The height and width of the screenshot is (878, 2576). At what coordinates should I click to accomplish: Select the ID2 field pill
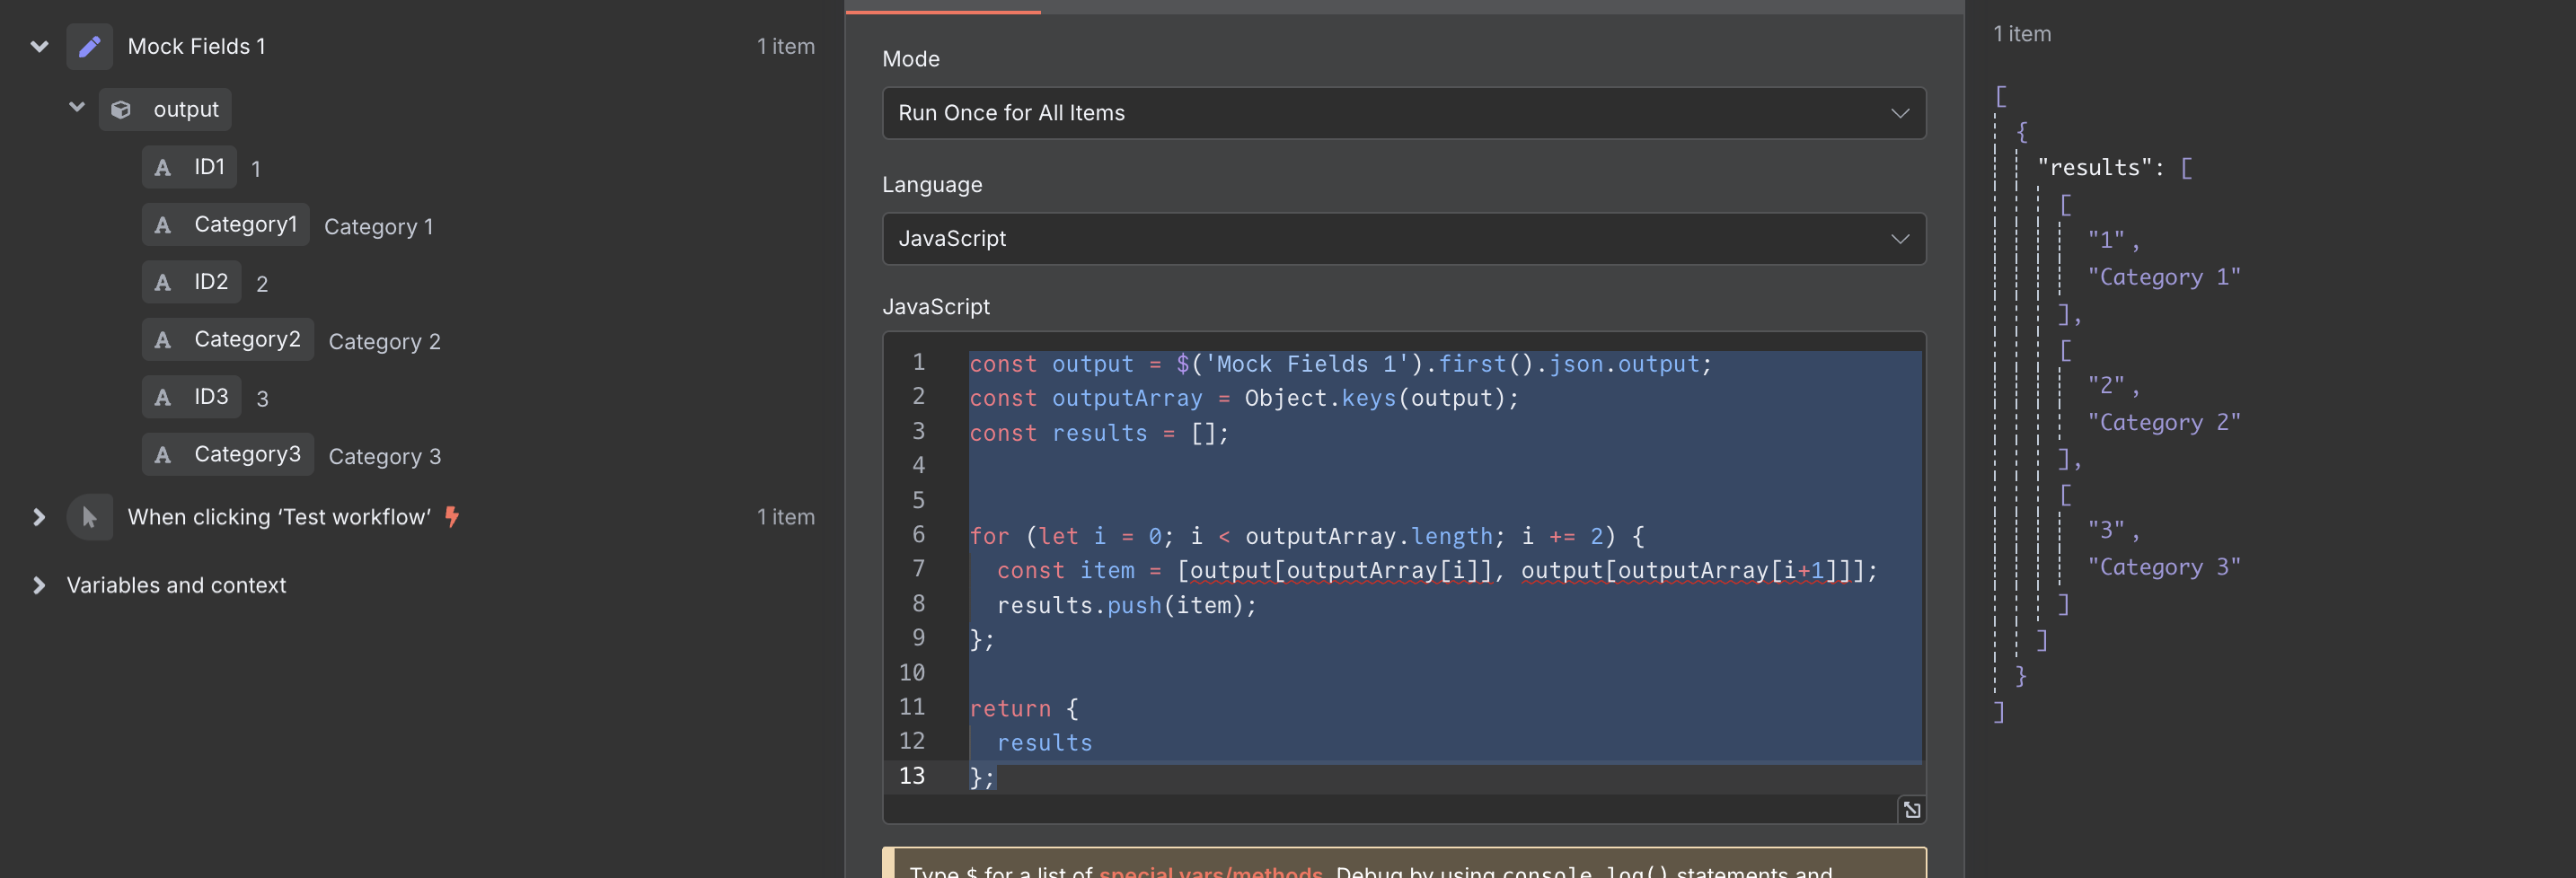191,282
